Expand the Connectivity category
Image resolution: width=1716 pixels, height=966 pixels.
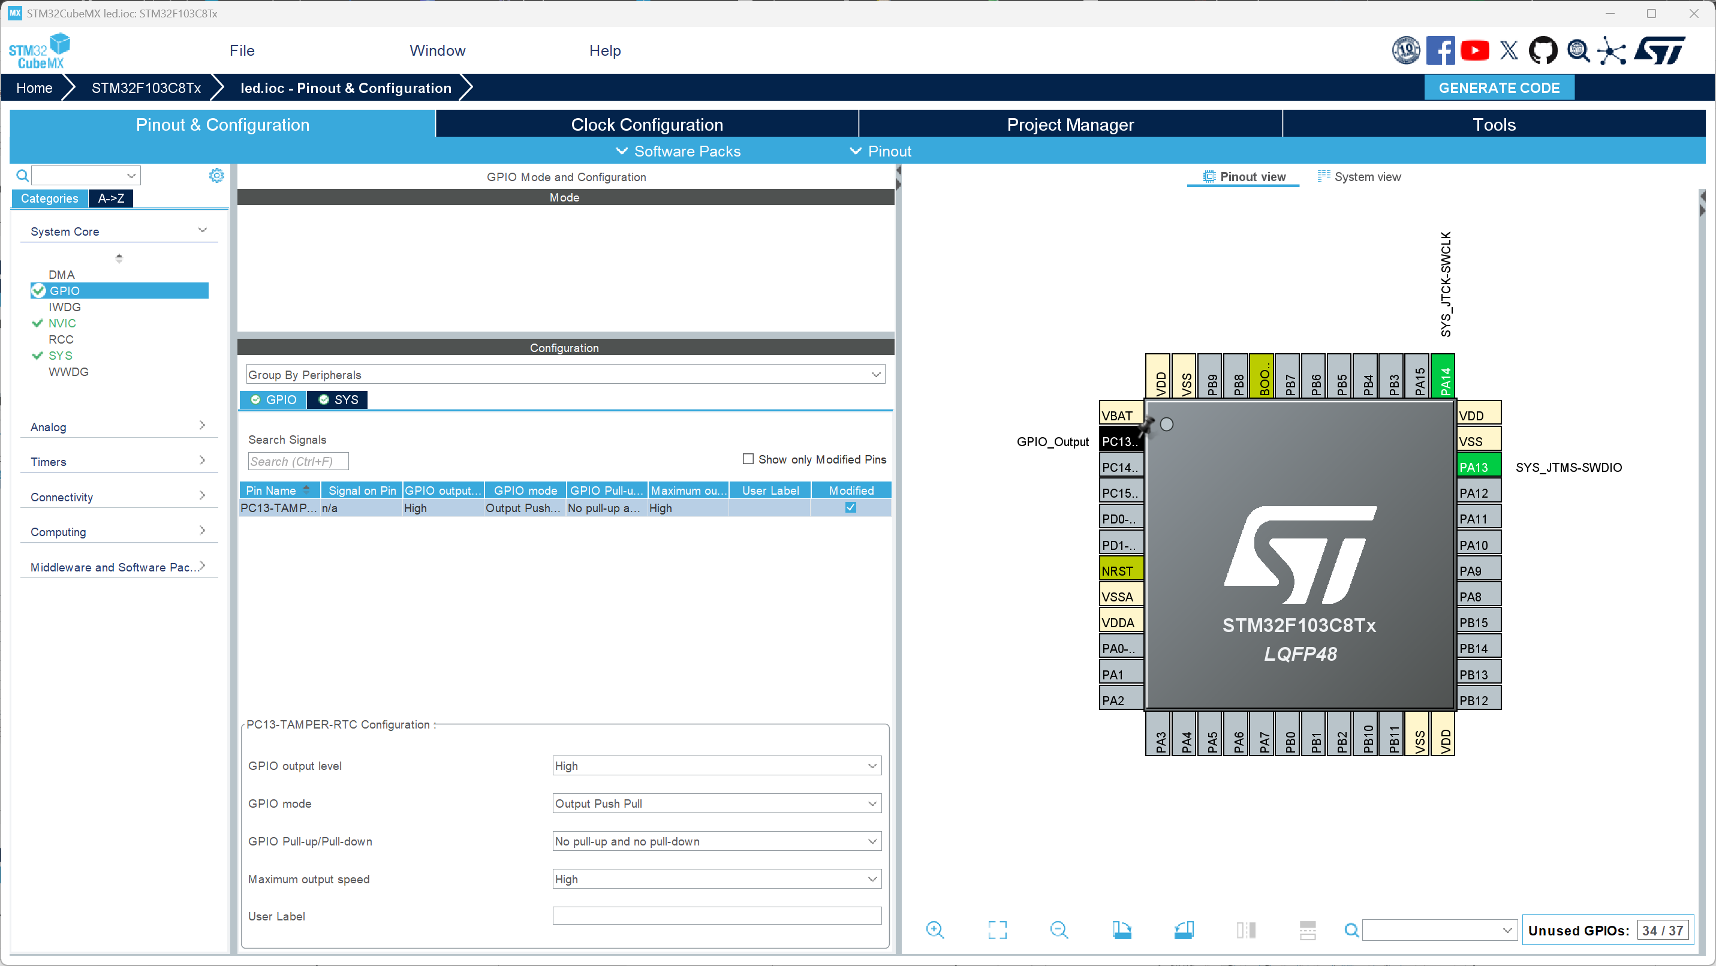click(119, 496)
